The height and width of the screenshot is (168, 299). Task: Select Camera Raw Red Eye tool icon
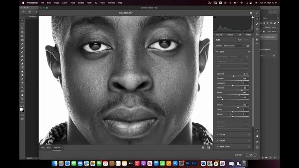click(x=257, y=35)
